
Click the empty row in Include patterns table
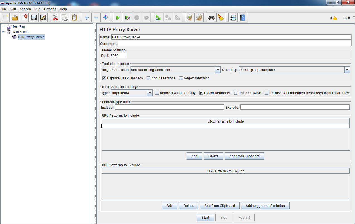click(x=225, y=126)
